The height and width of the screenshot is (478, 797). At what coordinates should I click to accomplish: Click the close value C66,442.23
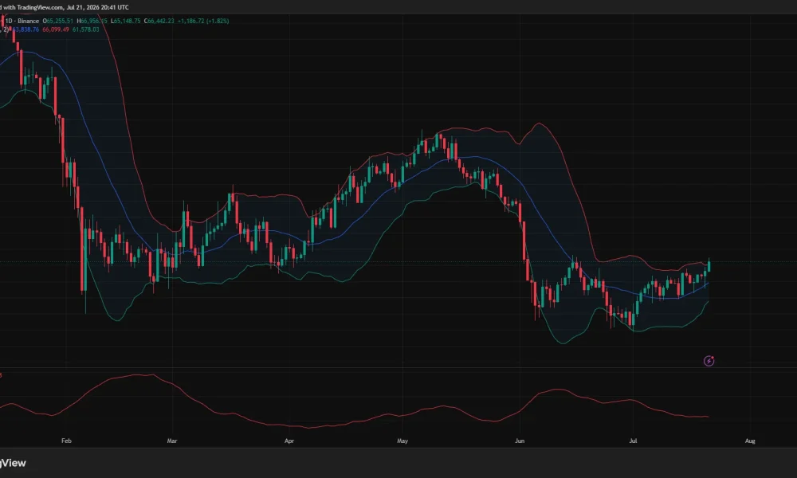point(159,21)
